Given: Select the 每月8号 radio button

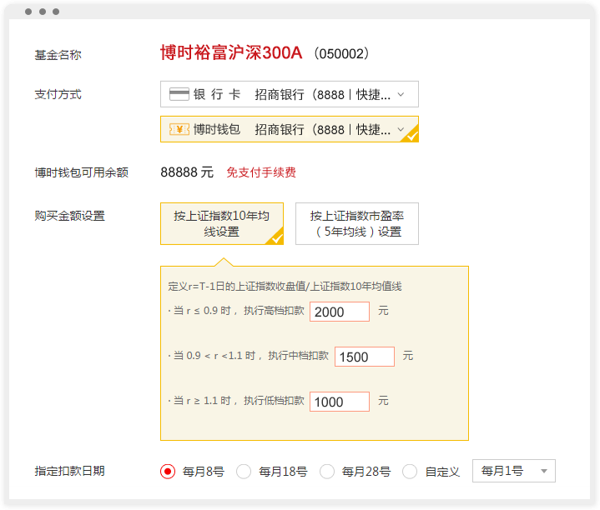Looking at the screenshot, I should point(168,472).
